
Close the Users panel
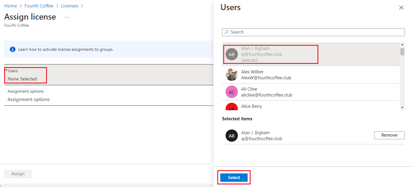click(401, 8)
